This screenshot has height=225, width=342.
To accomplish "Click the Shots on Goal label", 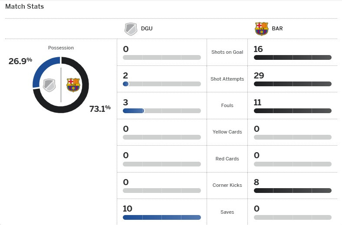I will coord(227,52).
